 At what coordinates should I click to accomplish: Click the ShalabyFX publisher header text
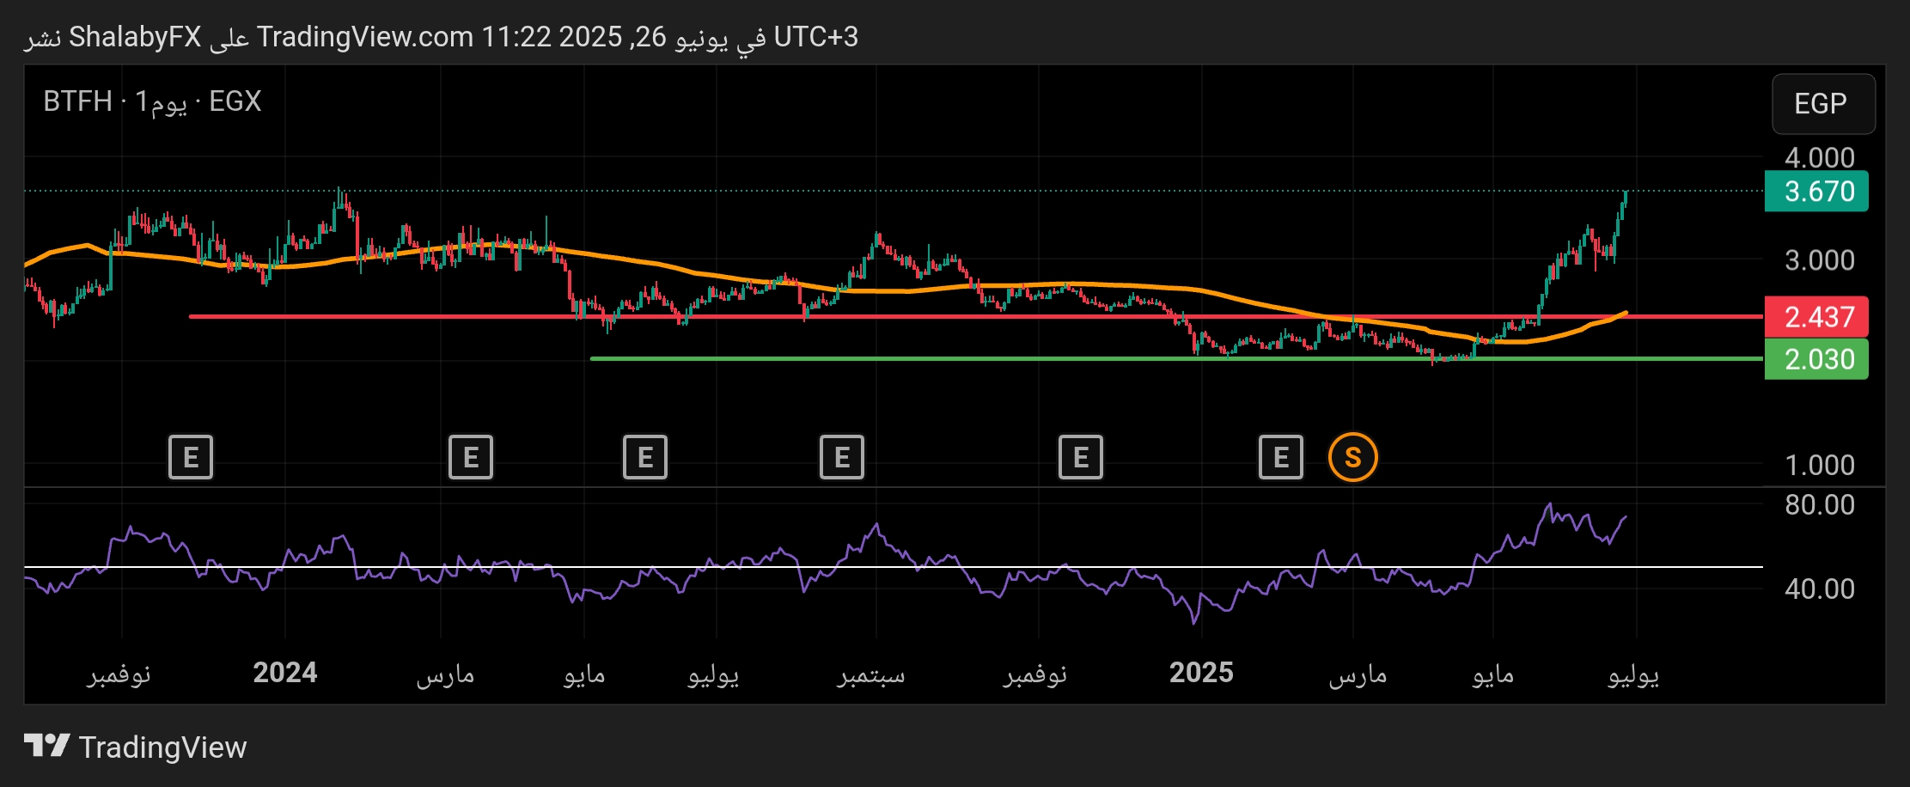point(135,37)
